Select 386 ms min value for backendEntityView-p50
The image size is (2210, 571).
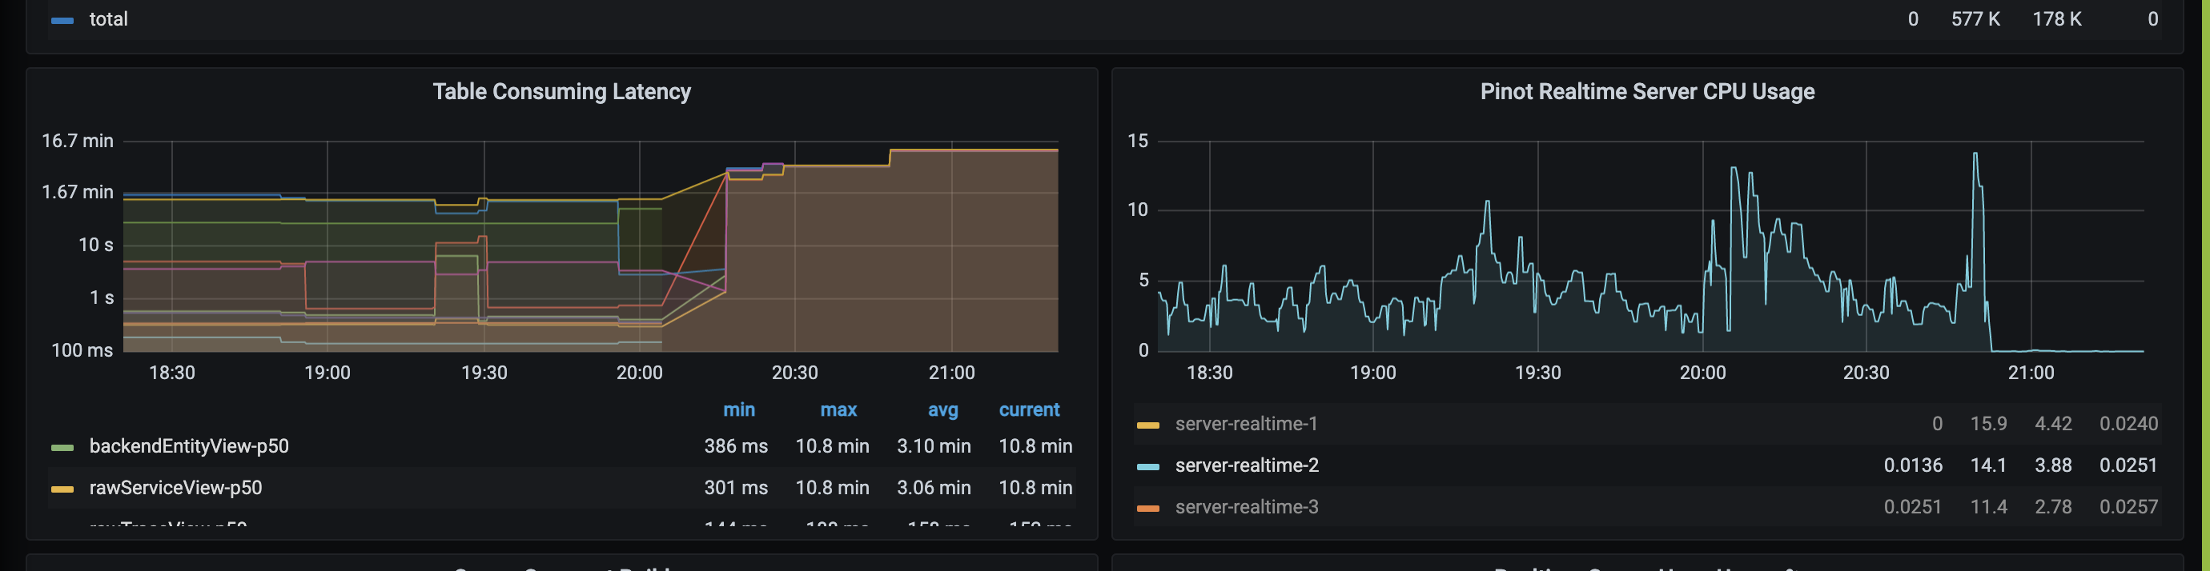(736, 445)
